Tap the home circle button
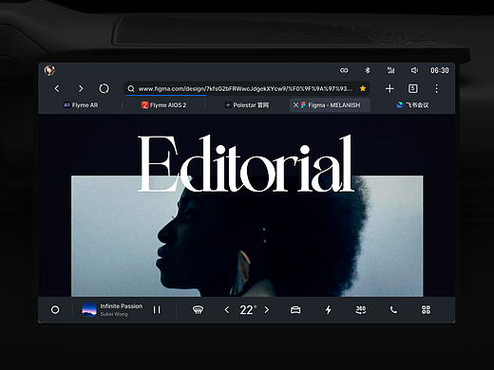This screenshot has width=494, height=370. click(55, 309)
